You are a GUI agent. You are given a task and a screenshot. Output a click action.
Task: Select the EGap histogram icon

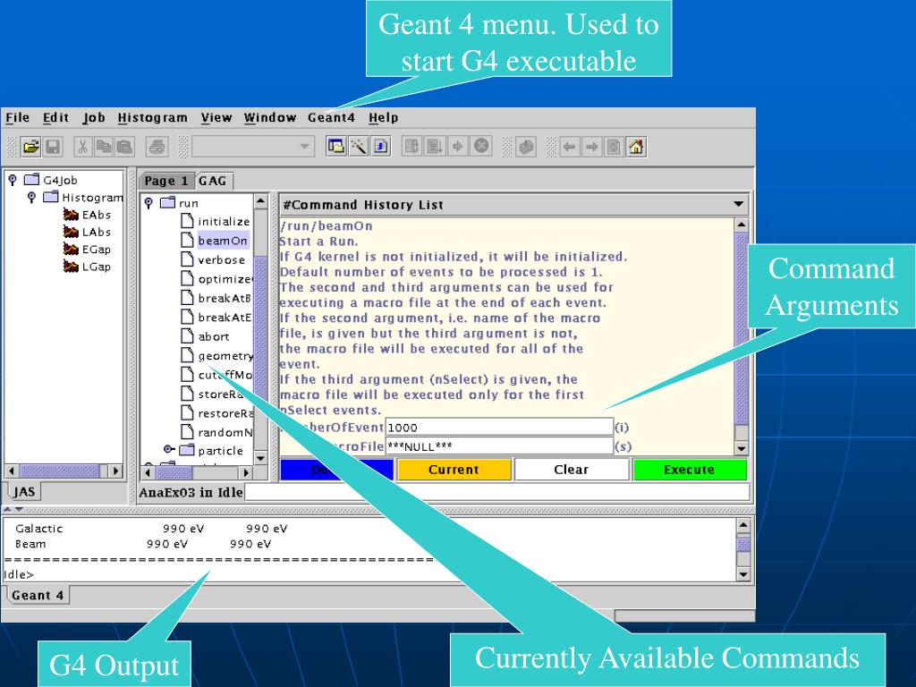pos(71,250)
